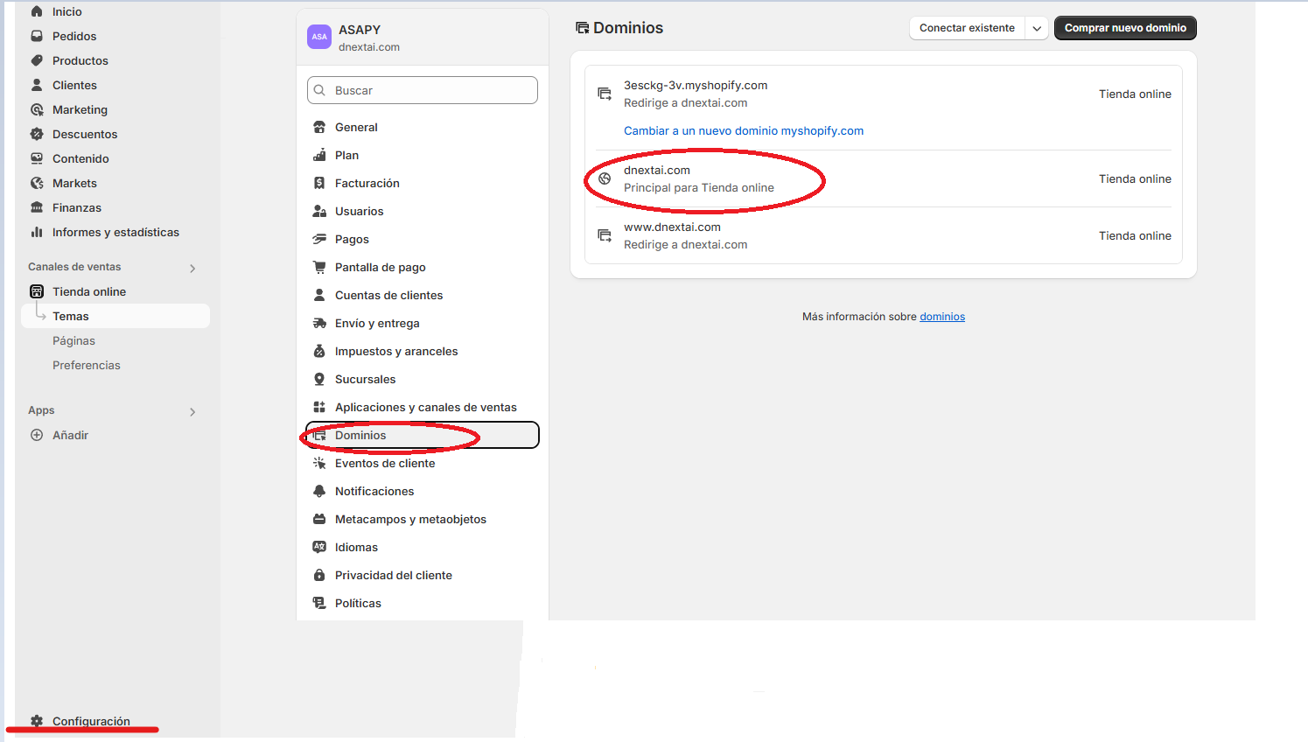
Task: Click the Marketing target icon
Action: click(37, 109)
